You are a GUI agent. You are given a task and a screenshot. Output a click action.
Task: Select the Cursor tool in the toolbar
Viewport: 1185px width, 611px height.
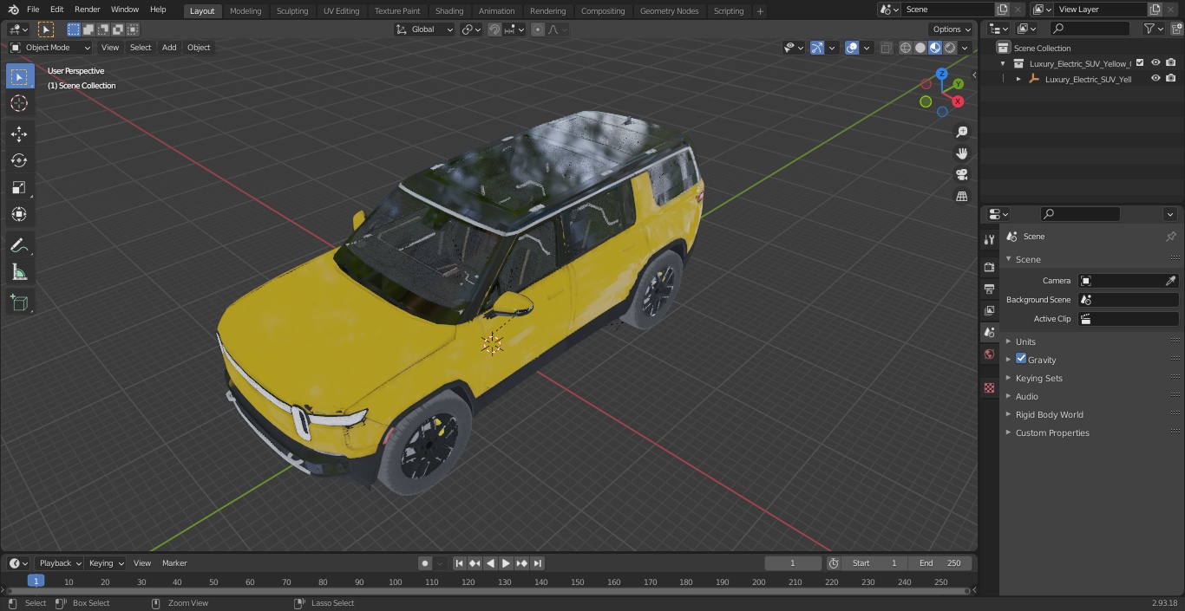click(x=19, y=103)
